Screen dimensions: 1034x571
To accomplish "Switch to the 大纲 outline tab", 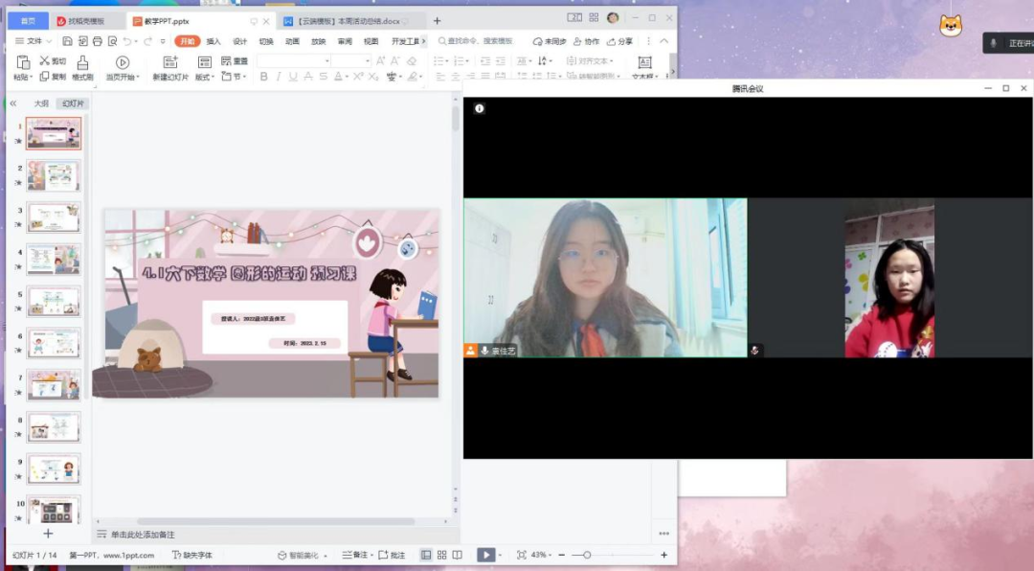I will click(41, 103).
